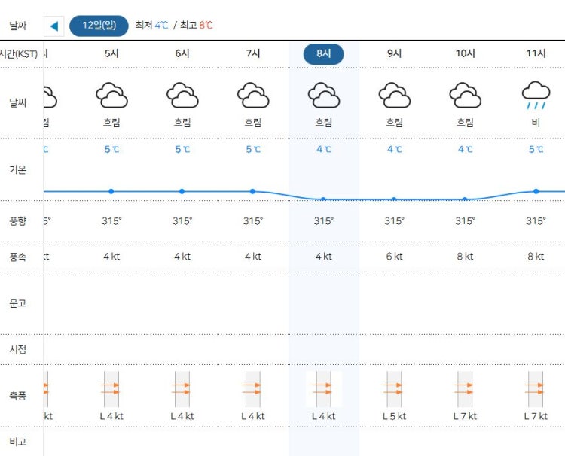Click the cloudy weather icon at 10시
The height and width of the screenshot is (456, 565).
(x=466, y=96)
